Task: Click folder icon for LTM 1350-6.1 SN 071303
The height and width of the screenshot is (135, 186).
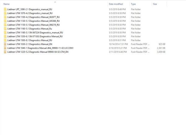Action: 5,36
